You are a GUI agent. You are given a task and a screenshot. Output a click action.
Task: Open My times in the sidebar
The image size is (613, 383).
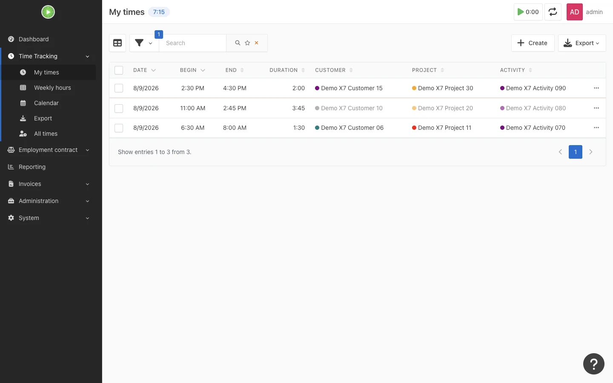[48, 72]
